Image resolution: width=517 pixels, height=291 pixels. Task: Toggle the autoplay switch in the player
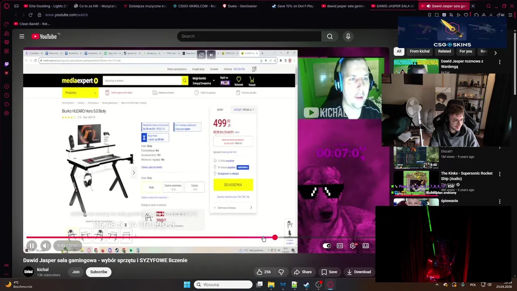click(327, 246)
